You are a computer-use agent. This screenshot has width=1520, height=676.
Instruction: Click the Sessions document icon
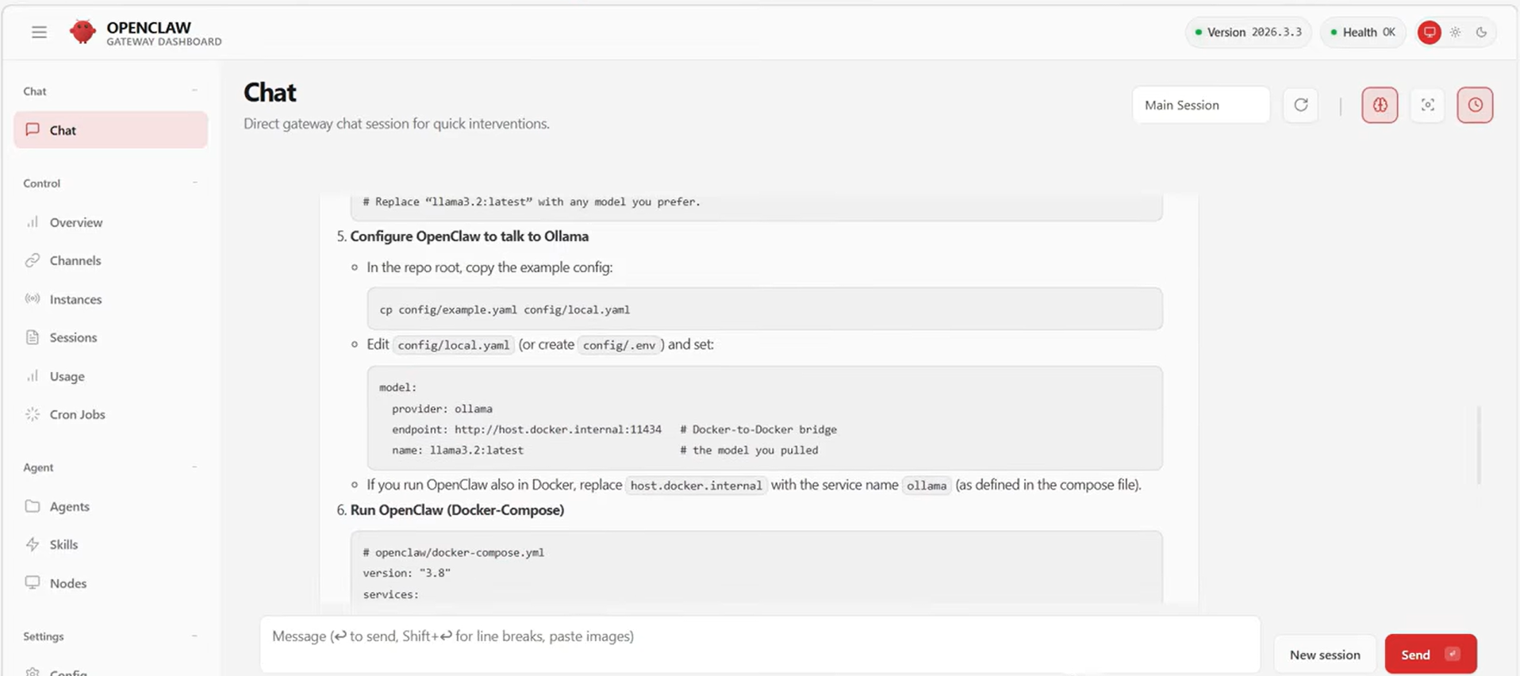33,337
